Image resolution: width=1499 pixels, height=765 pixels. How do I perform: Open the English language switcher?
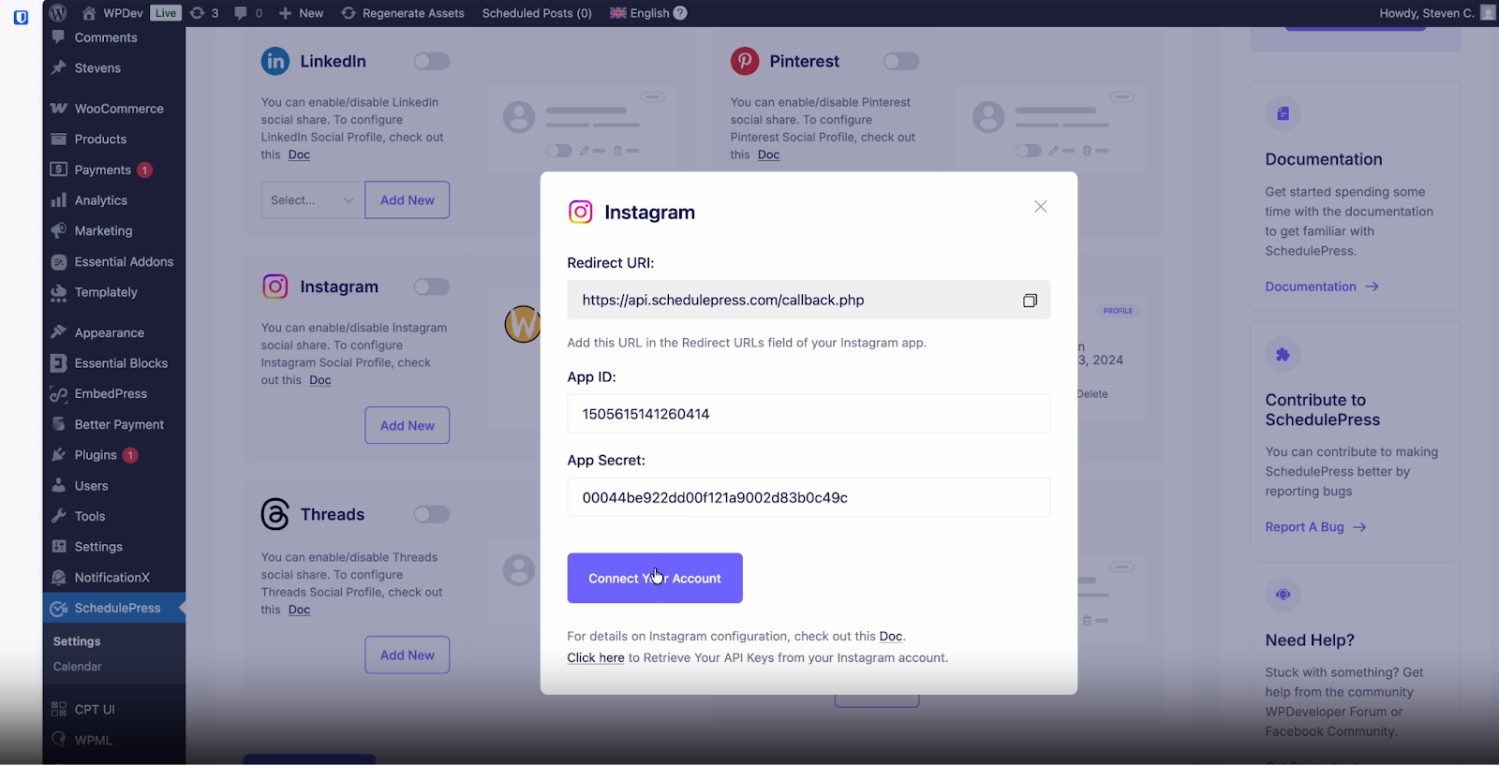[x=640, y=13]
